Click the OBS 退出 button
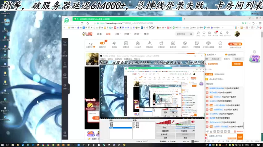The width and height of the screenshot is (263, 147). click(x=185, y=138)
